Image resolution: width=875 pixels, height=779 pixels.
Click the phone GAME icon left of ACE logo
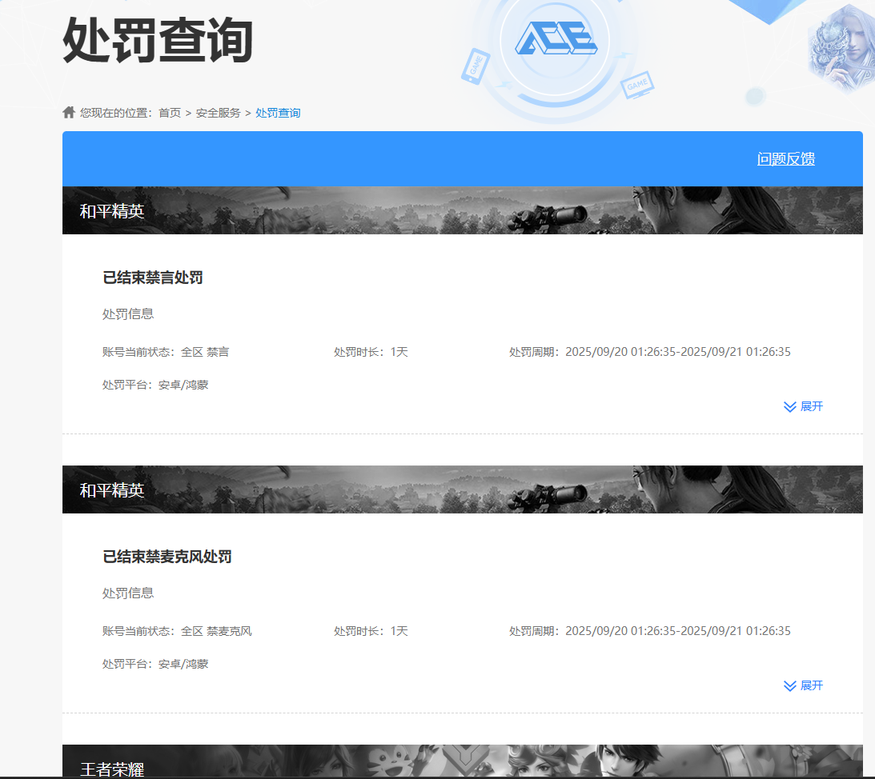[x=475, y=66]
